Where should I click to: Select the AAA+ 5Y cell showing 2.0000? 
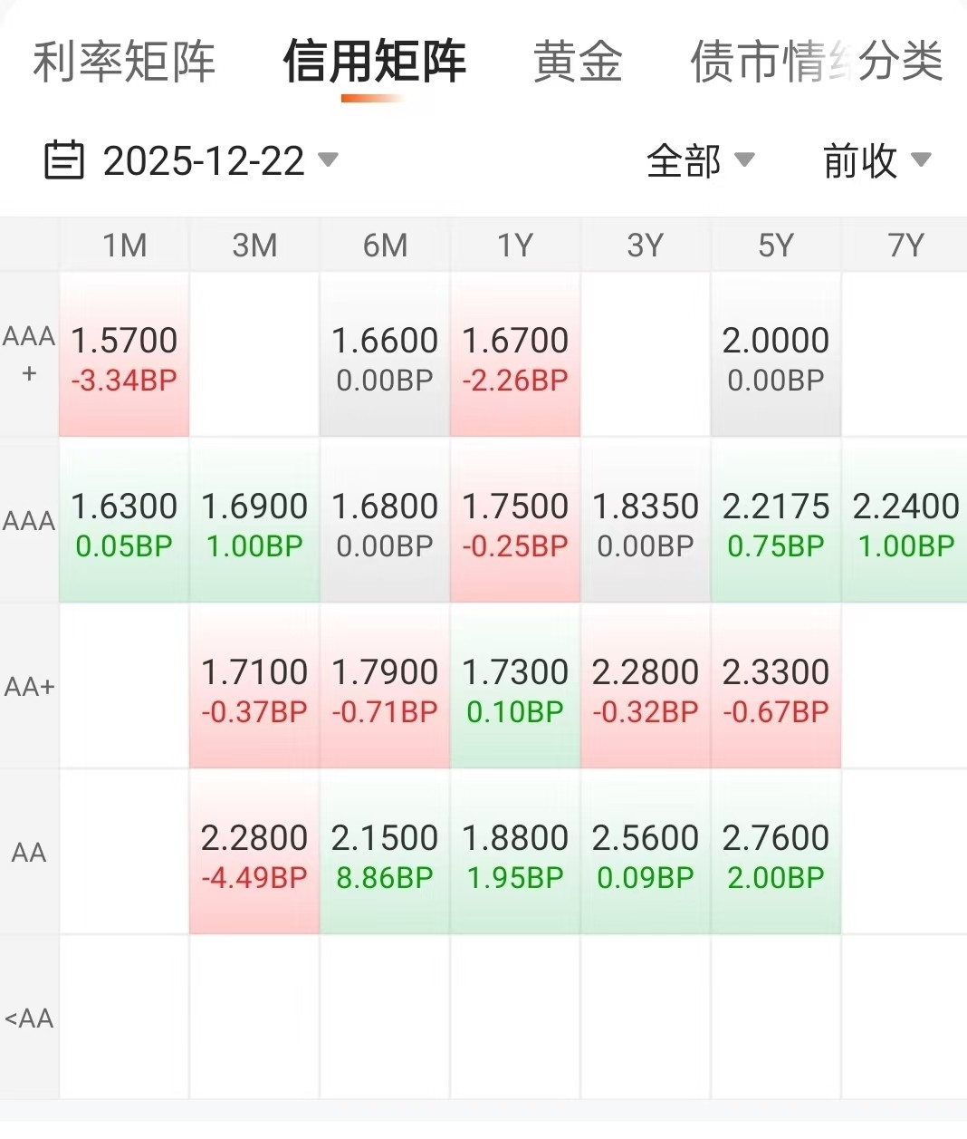776,356
